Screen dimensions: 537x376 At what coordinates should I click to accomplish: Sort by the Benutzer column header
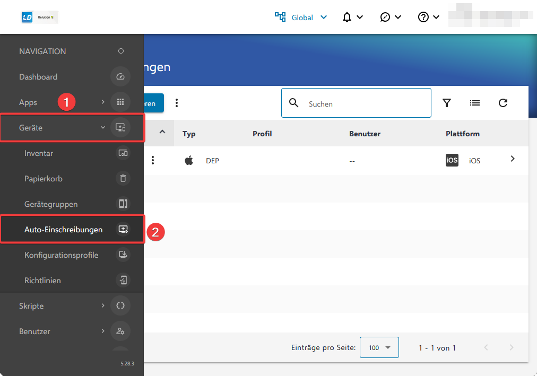pos(365,134)
